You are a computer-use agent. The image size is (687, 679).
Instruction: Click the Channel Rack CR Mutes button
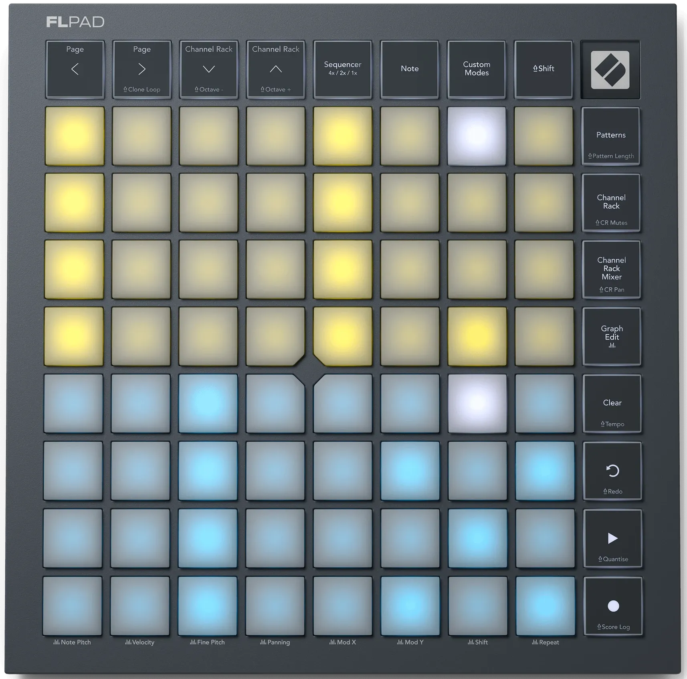click(611, 203)
